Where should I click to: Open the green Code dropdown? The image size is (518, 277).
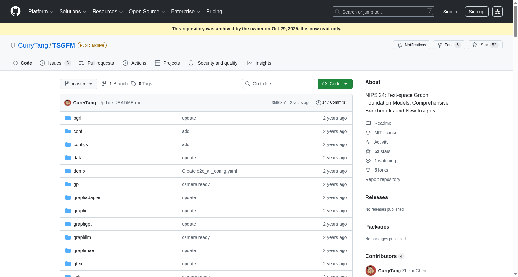point(335,84)
